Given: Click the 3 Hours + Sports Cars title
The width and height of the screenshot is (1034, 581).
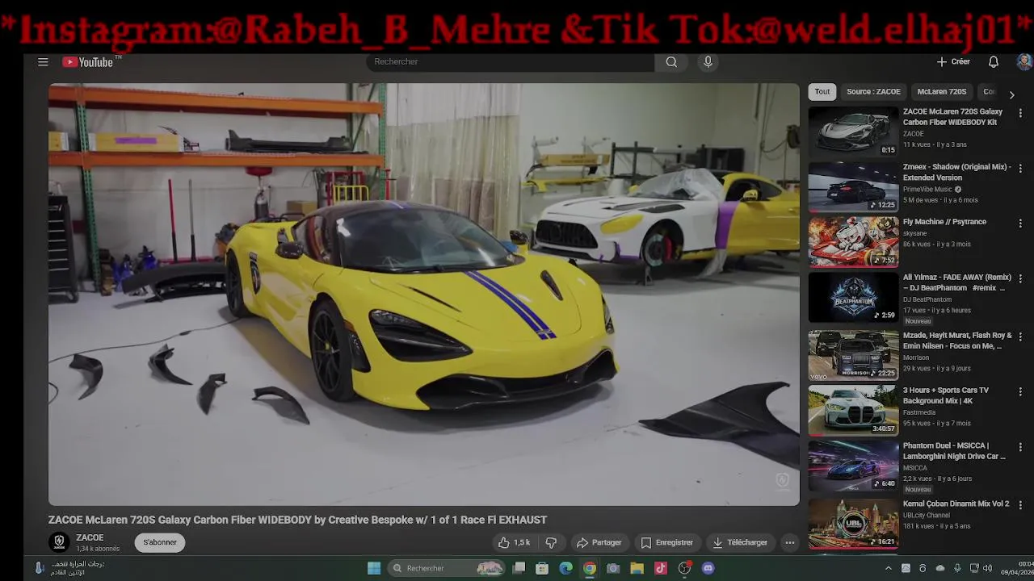Looking at the screenshot, I should pyautogui.click(x=946, y=395).
